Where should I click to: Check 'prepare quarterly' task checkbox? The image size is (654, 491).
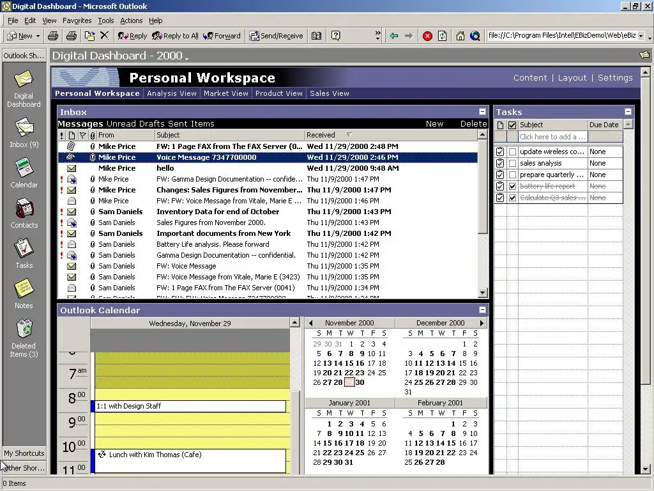pos(512,175)
